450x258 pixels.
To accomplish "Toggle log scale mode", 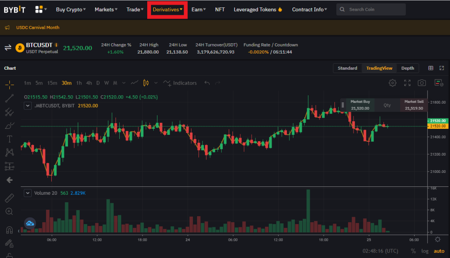I will point(425,251).
